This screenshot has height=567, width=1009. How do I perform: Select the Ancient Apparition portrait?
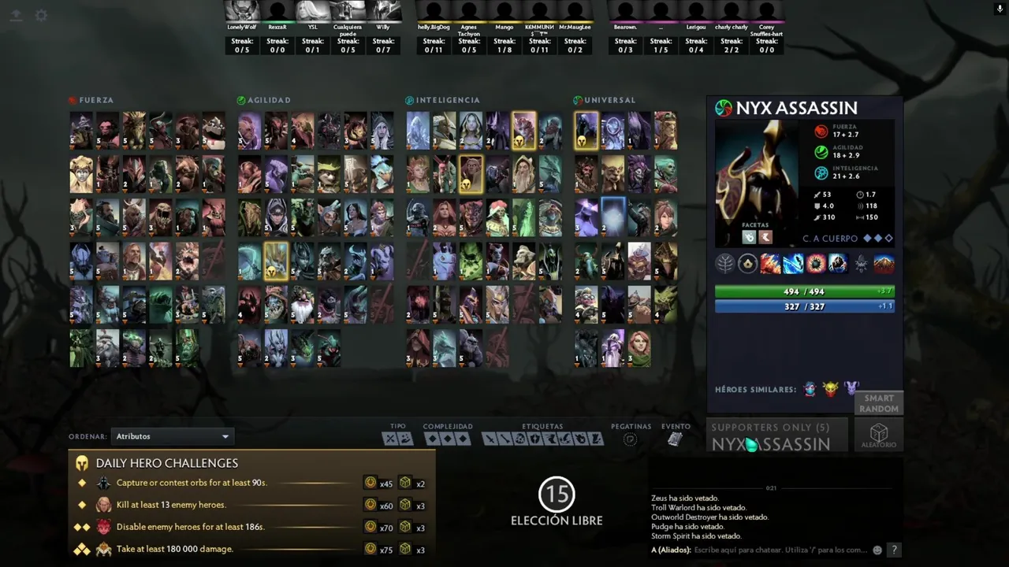coord(418,131)
